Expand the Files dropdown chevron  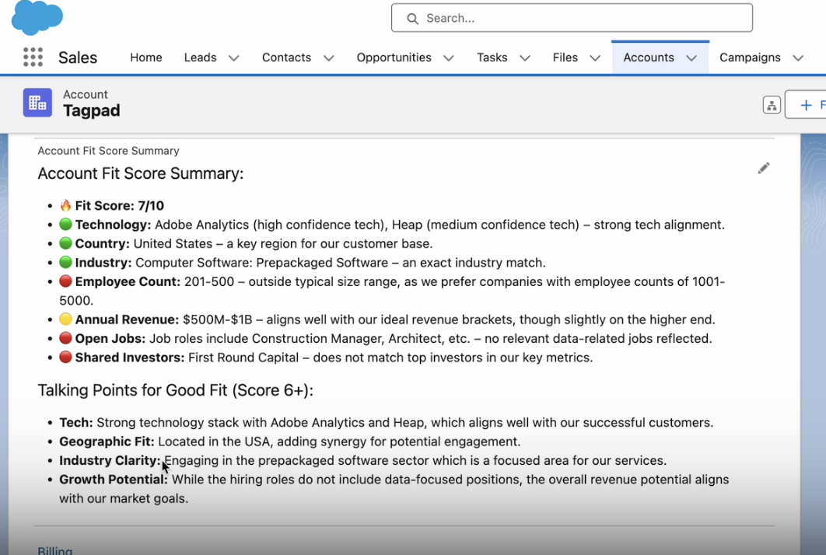click(595, 58)
